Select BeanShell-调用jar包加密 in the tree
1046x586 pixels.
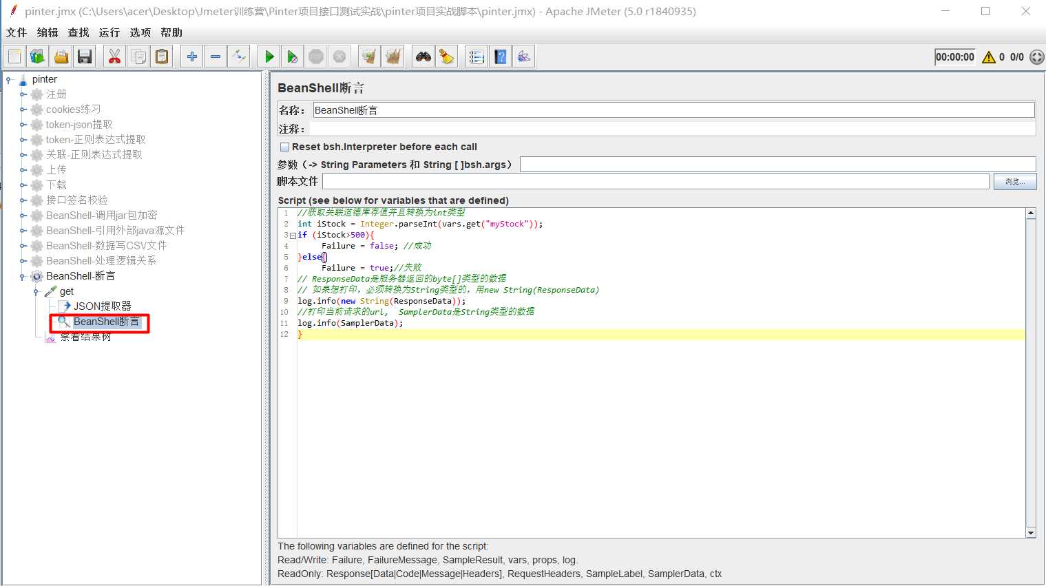101,216
